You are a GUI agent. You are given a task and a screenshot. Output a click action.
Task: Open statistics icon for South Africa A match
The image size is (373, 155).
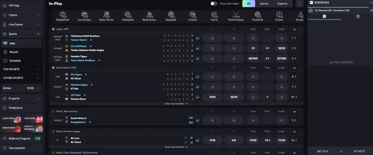click(197, 120)
